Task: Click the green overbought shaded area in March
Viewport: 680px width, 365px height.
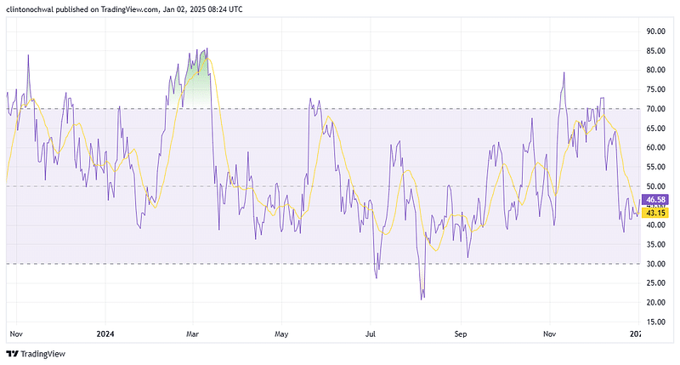Action: 196,85
